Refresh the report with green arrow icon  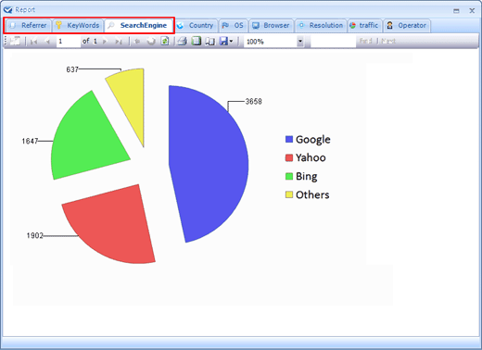click(165, 41)
